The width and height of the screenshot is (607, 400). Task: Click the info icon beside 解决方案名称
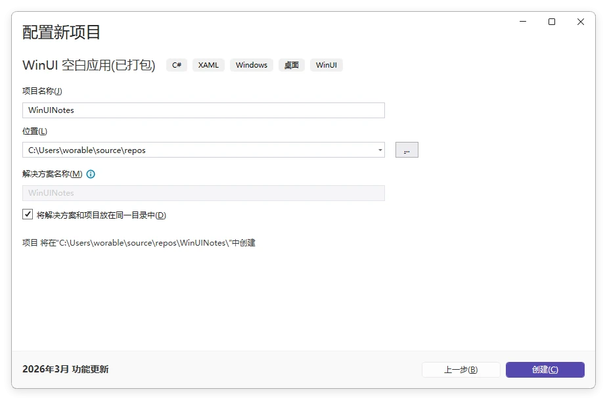click(91, 174)
